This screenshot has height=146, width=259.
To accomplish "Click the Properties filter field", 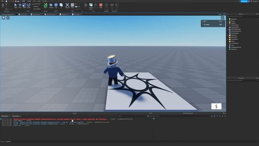I will pos(242,80).
